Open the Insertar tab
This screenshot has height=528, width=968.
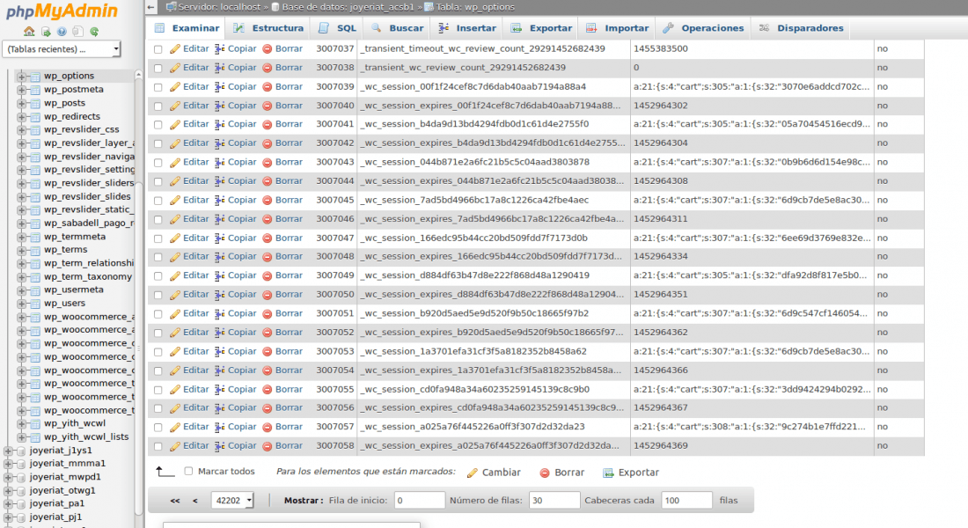coord(466,28)
